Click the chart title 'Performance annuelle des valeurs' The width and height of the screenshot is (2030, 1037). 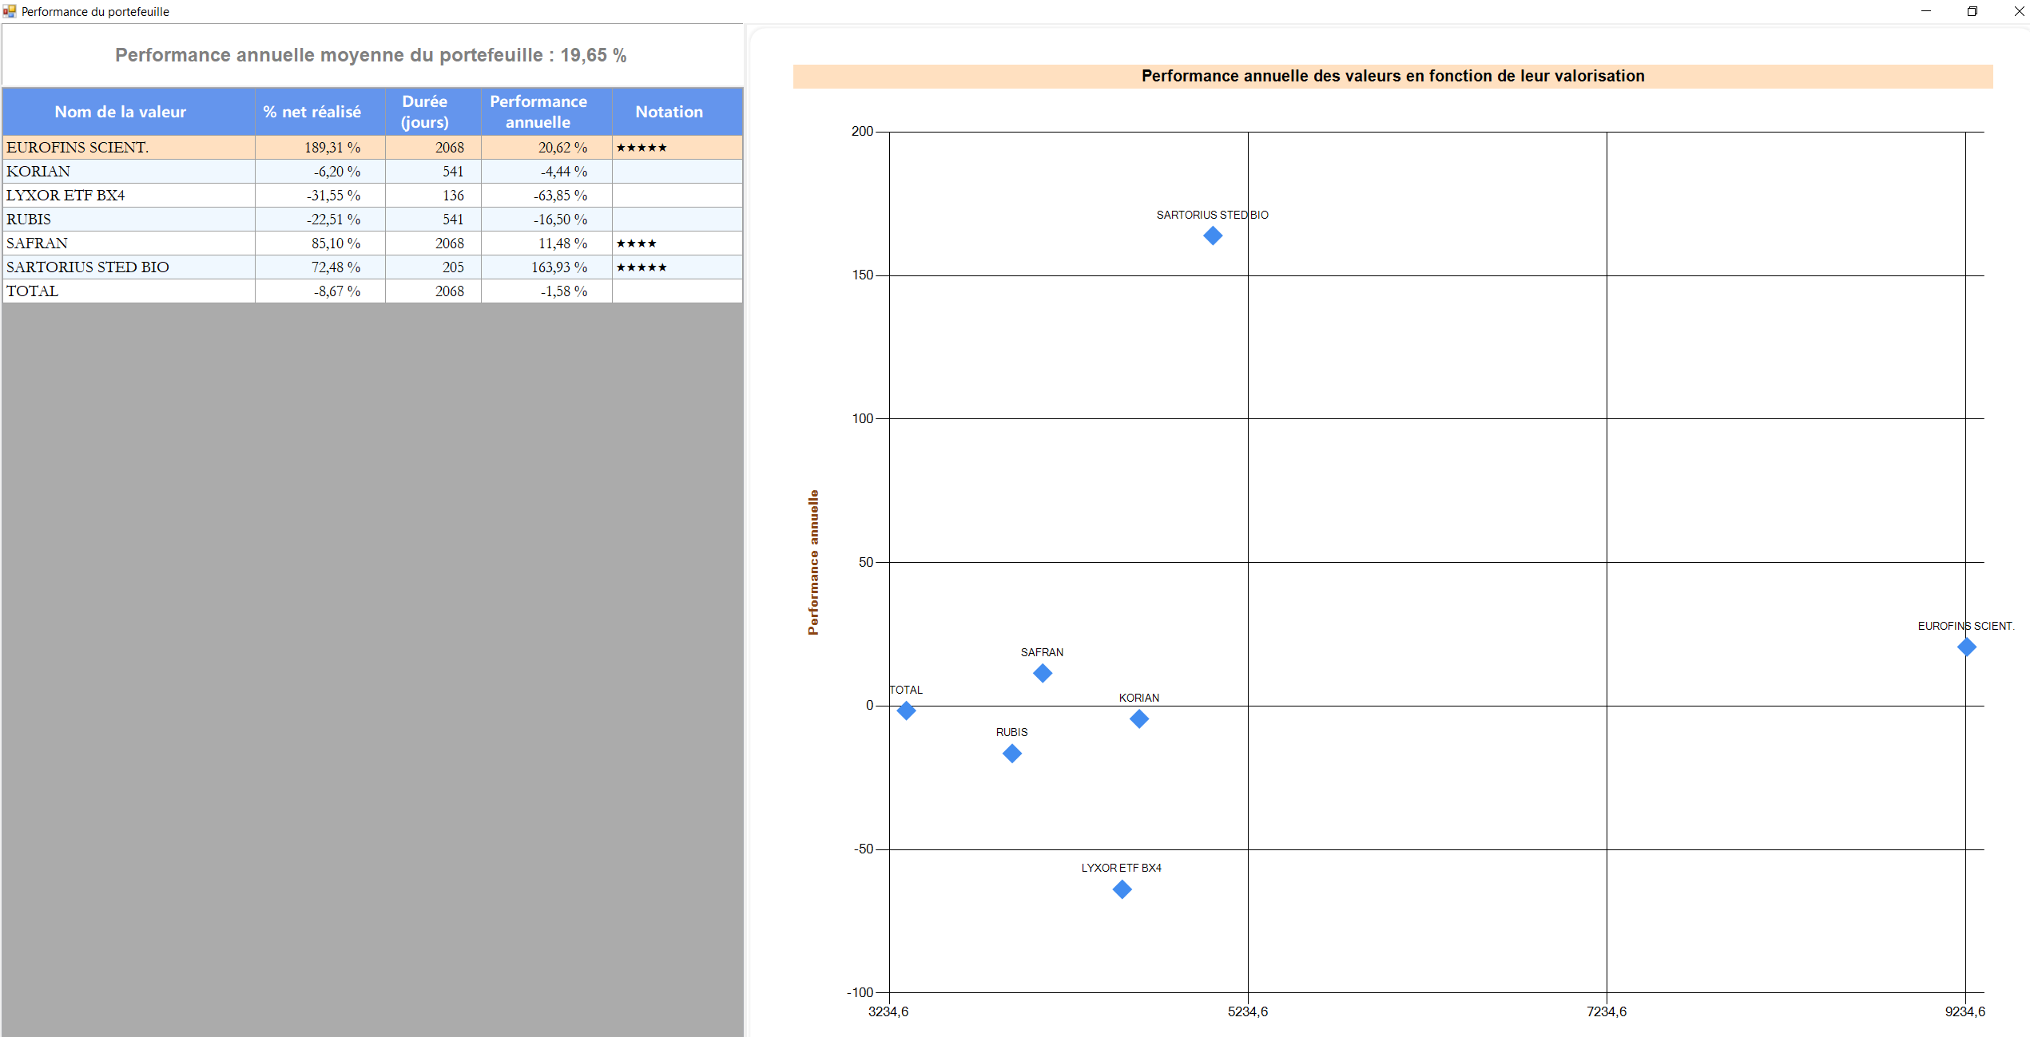1392,76
